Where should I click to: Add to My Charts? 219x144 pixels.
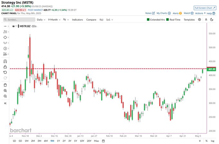(x=164, y=13)
